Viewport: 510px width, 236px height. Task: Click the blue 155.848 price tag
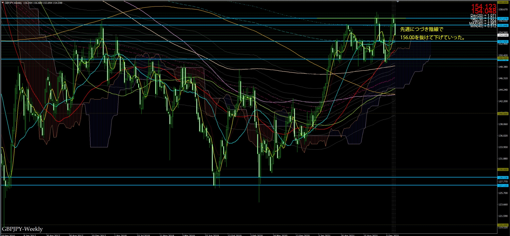point(503,25)
